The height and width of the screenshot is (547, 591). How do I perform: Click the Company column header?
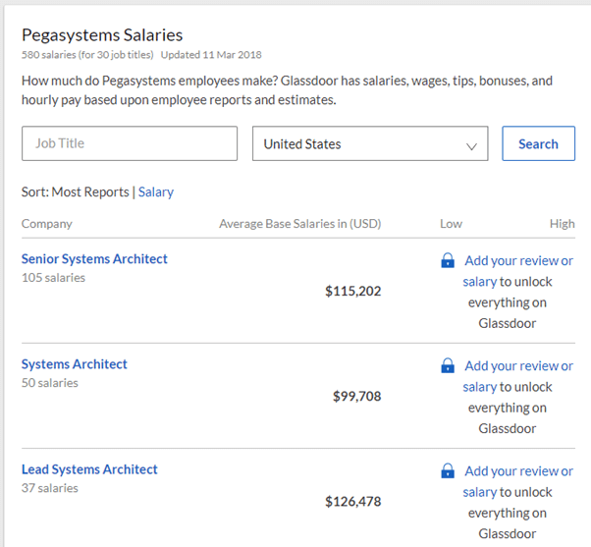click(47, 224)
